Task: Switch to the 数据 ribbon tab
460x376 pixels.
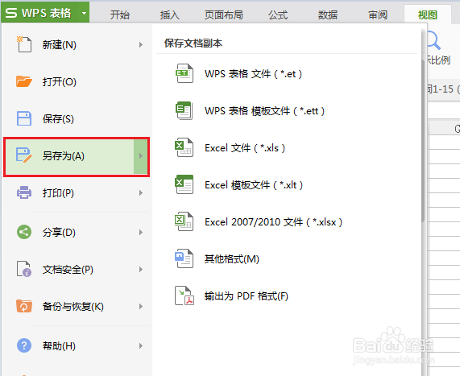Action: click(328, 14)
